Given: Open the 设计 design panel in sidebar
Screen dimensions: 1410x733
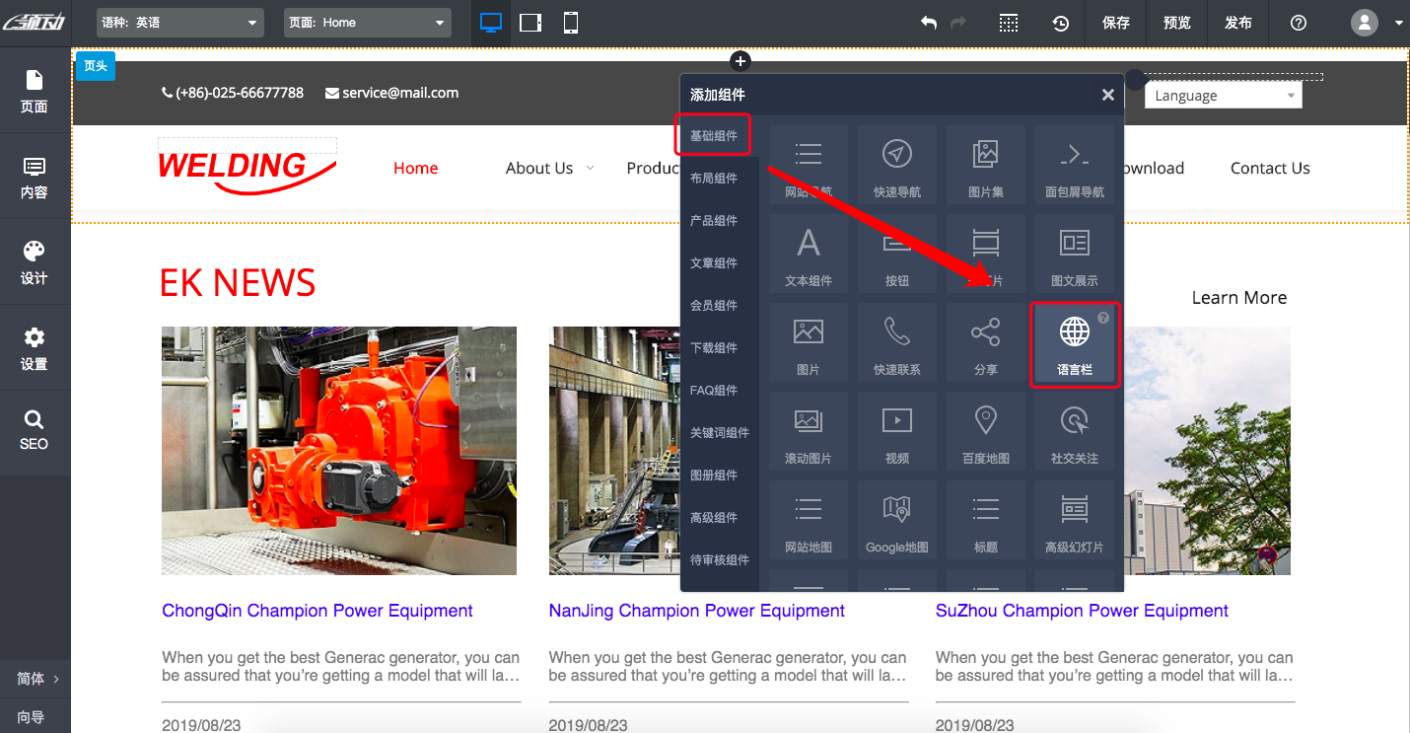Looking at the screenshot, I should (35, 262).
